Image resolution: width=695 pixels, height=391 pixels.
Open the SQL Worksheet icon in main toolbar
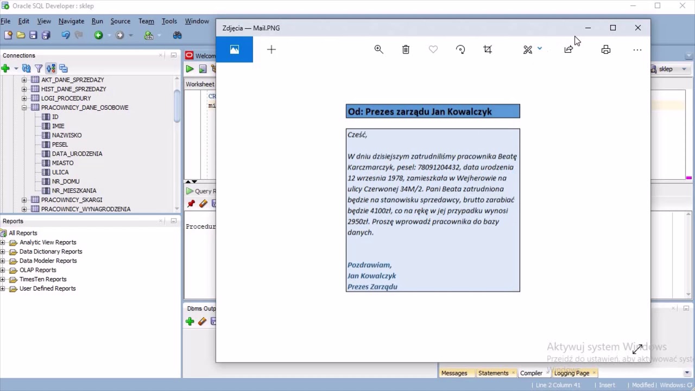pos(149,35)
